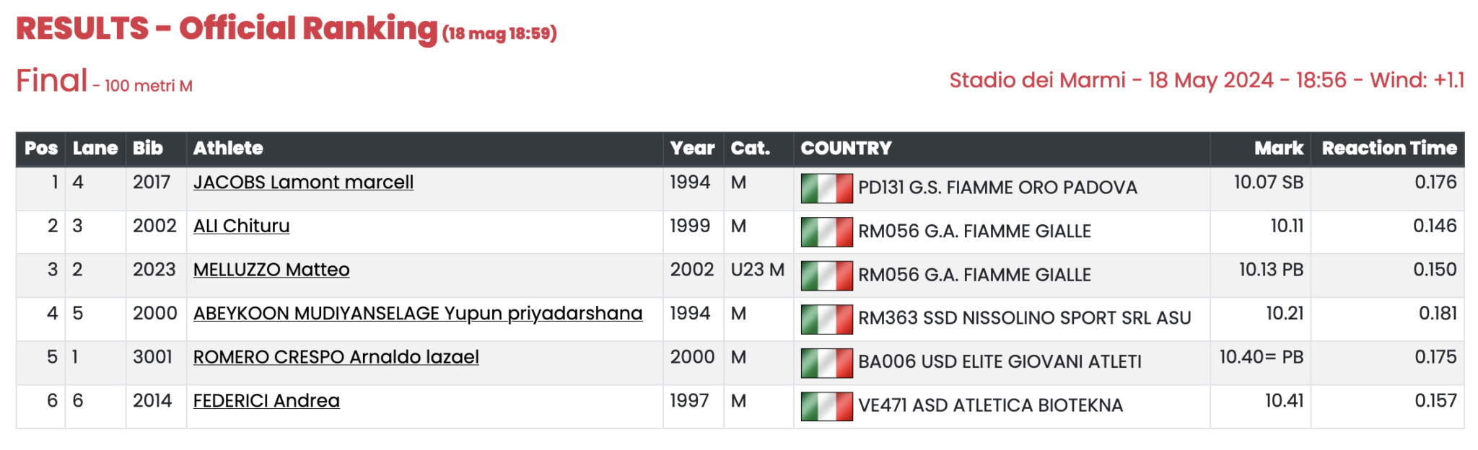
Task: Open ROMERO CRESPO Arnaldo lazael link
Action: coord(336,357)
